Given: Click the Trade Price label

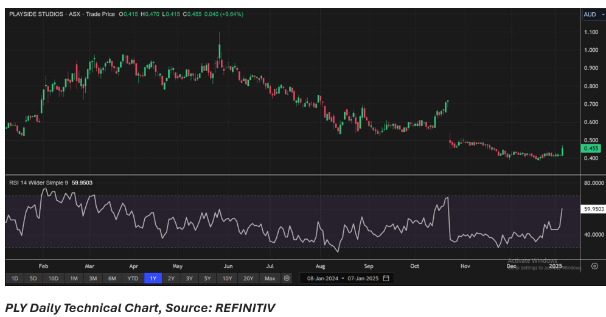Looking at the screenshot, I should pyautogui.click(x=100, y=14).
